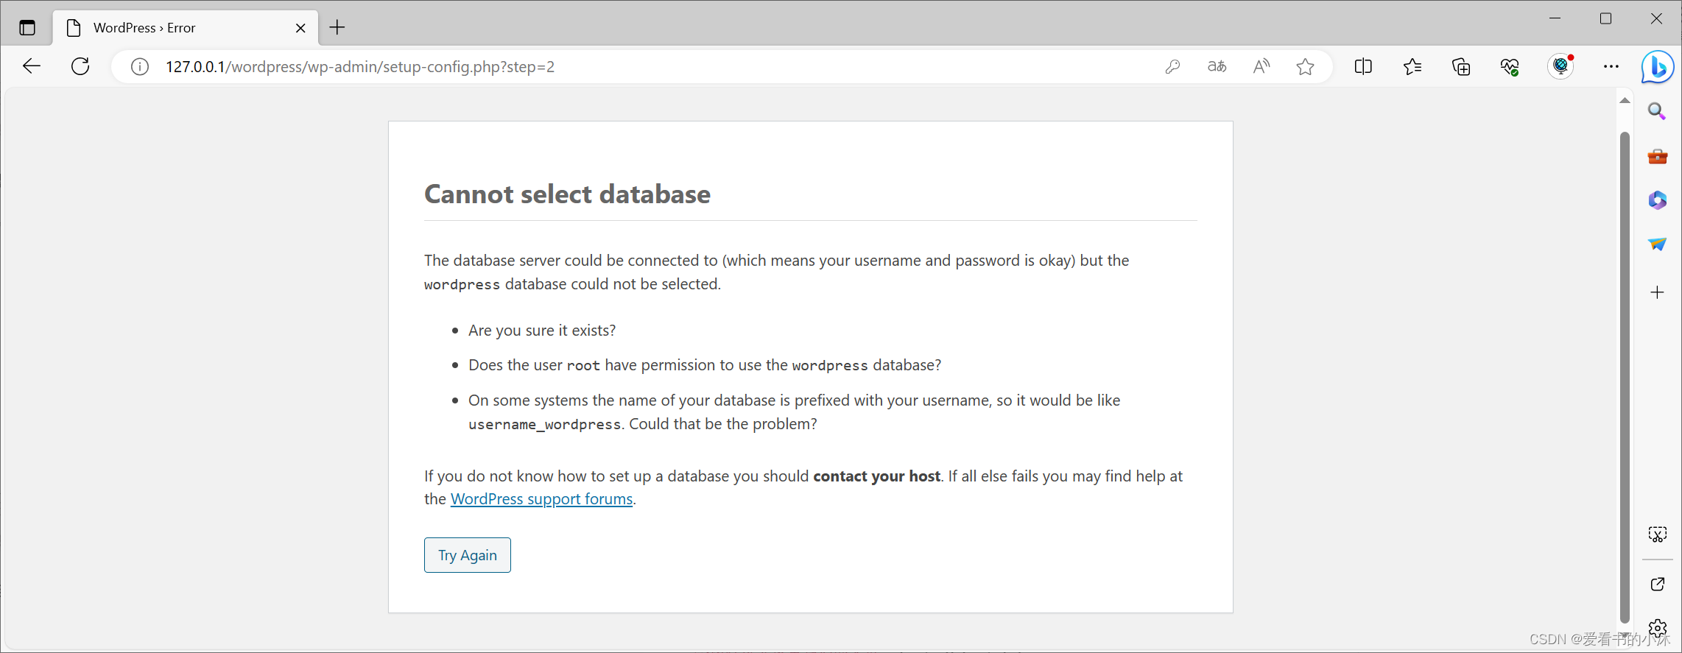Screen dimensions: 1682x653
Task: Open sidebar Search icon
Action: pos(1657,112)
